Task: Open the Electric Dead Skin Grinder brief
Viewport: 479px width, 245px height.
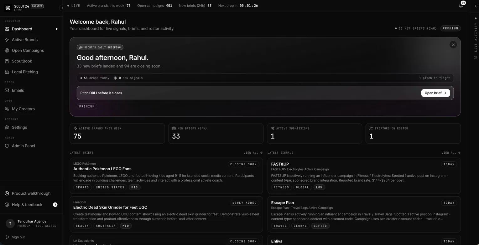Action: [166, 214]
